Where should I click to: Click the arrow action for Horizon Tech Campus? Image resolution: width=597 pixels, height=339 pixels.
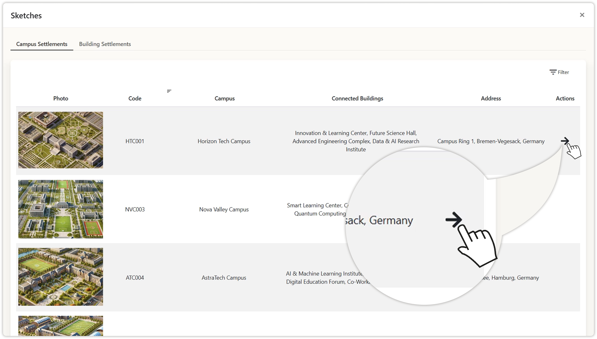coord(564,141)
